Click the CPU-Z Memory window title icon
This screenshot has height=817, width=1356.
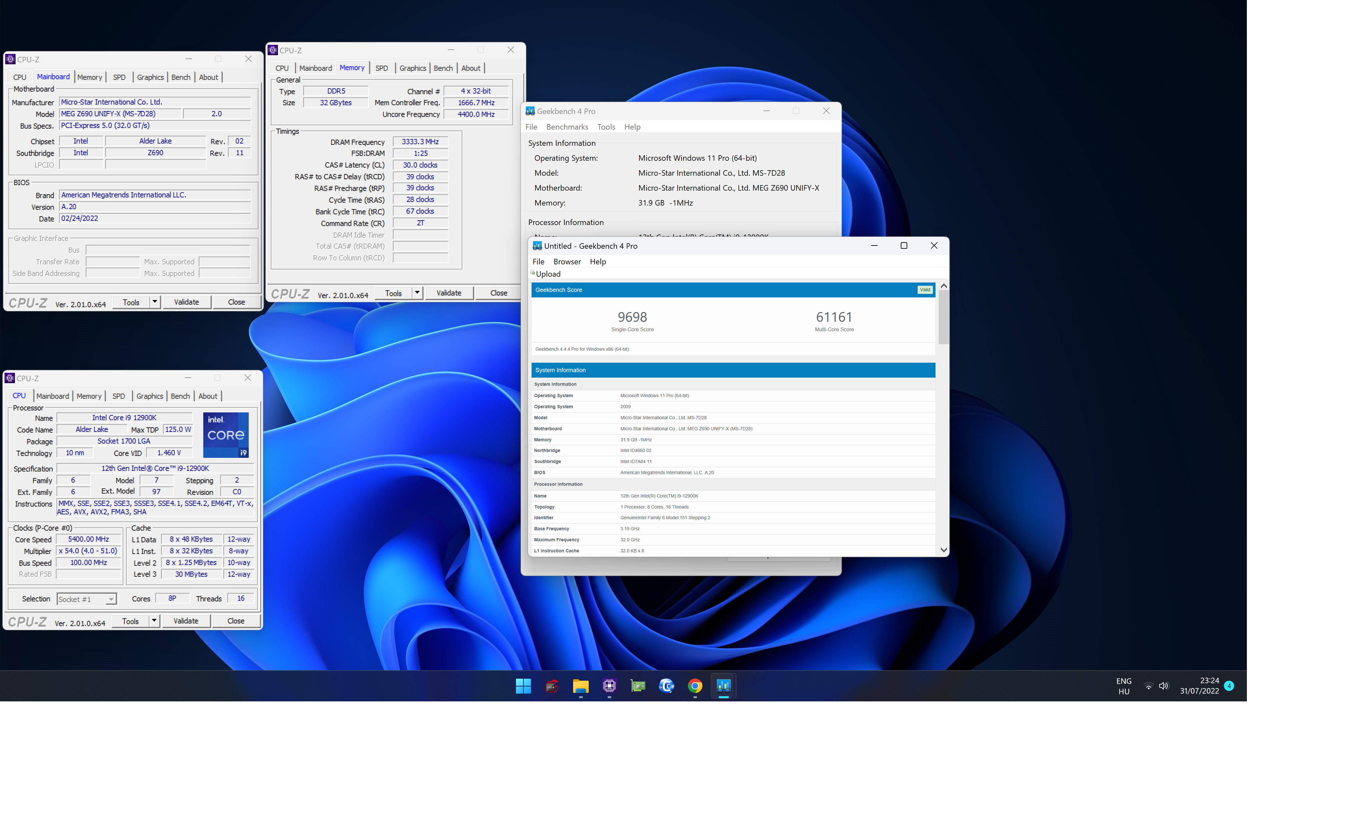click(x=272, y=50)
